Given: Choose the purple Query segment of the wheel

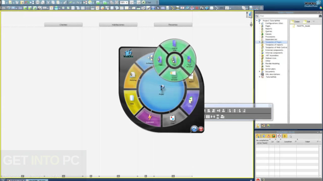Looking at the screenshot, I should tap(190, 102).
